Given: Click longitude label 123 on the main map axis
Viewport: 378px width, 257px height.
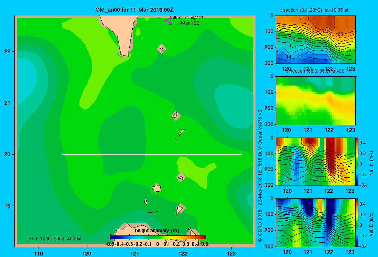Looking at the screenshot, I should [x=231, y=253].
